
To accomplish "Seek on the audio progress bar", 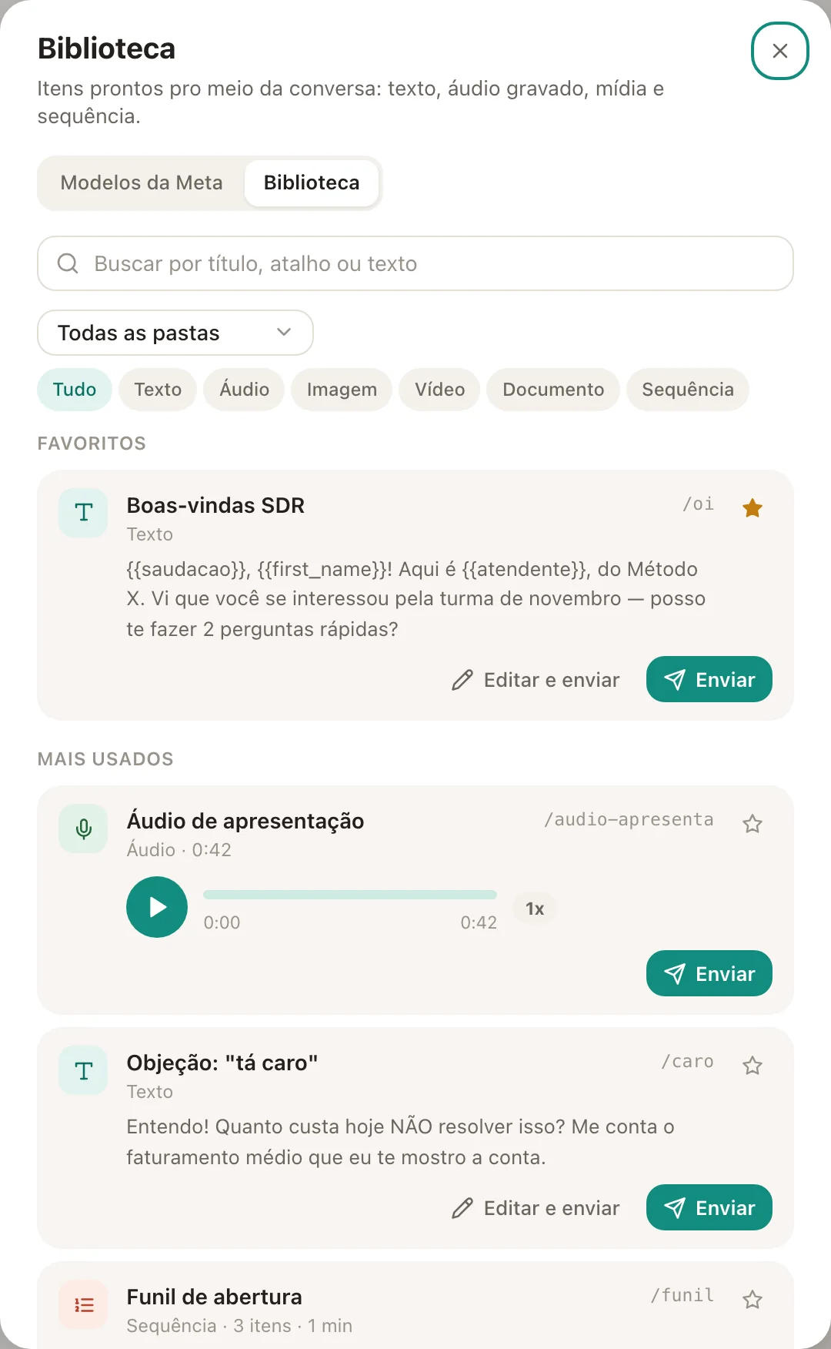I will click(x=350, y=895).
